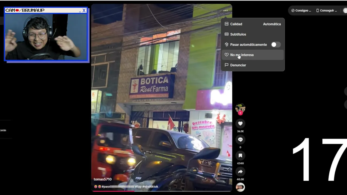The height and width of the screenshot is (195, 347).
Task: Select Denunciar to report video
Action: [x=253, y=65]
